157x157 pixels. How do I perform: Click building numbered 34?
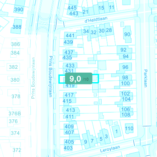point(86,31)
